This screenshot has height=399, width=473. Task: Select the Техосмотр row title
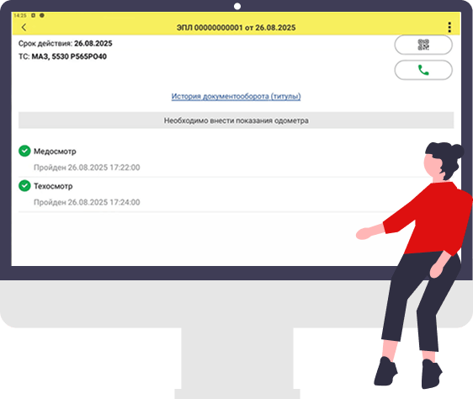[53, 186]
